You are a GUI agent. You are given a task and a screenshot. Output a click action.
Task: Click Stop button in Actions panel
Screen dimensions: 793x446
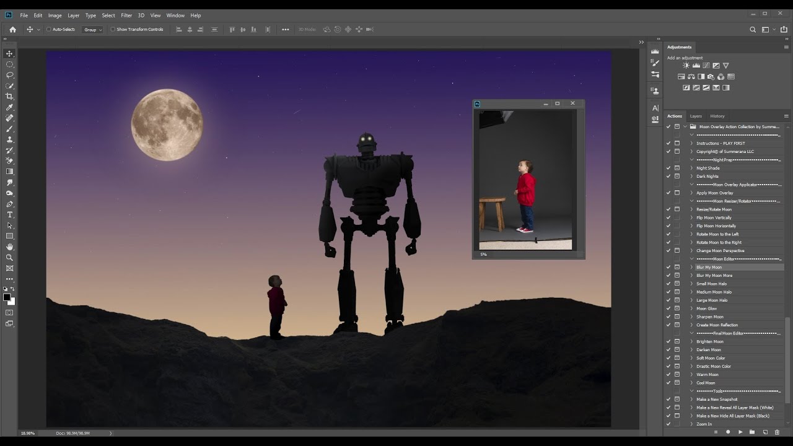pos(716,432)
